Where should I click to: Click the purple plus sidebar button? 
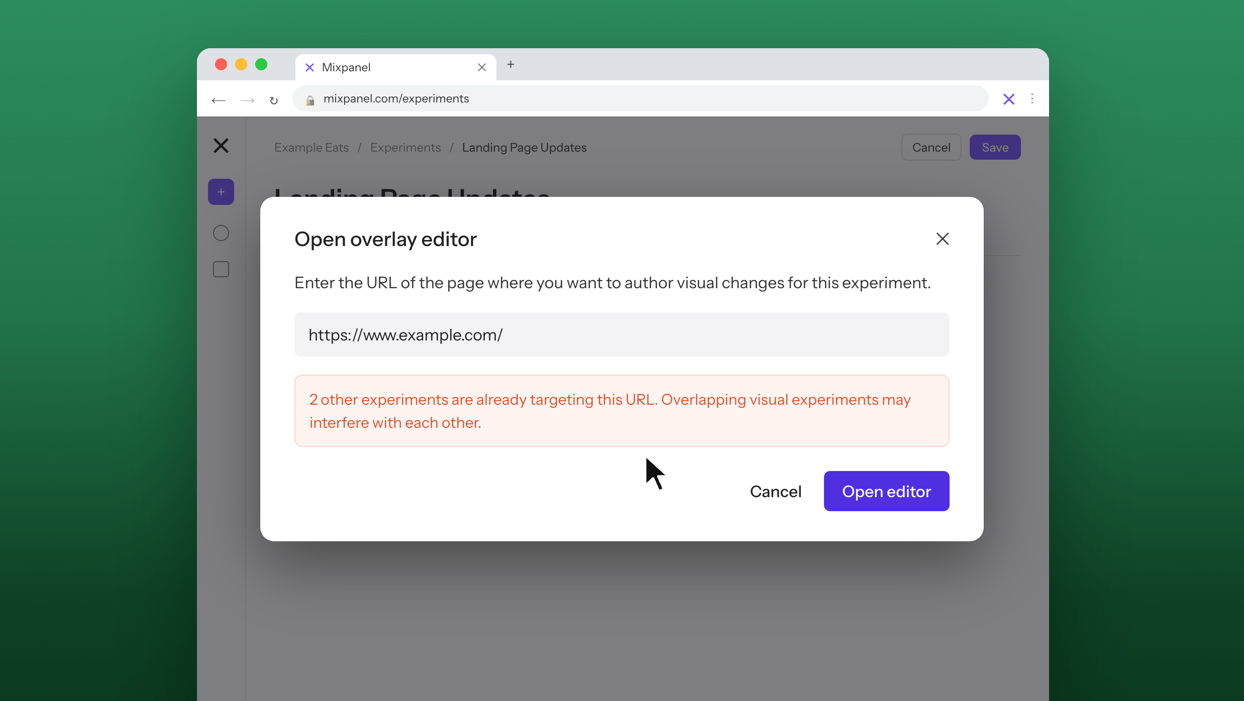[221, 192]
